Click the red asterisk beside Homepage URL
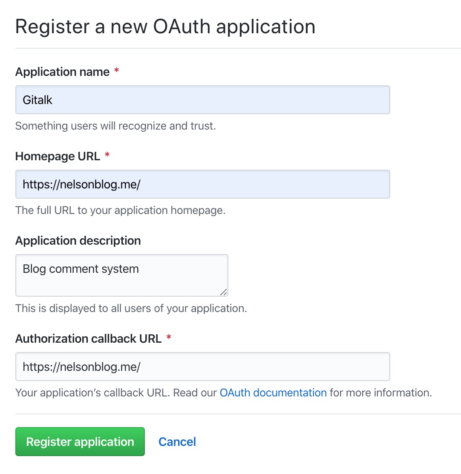The image size is (461, 474). [107, 156]
